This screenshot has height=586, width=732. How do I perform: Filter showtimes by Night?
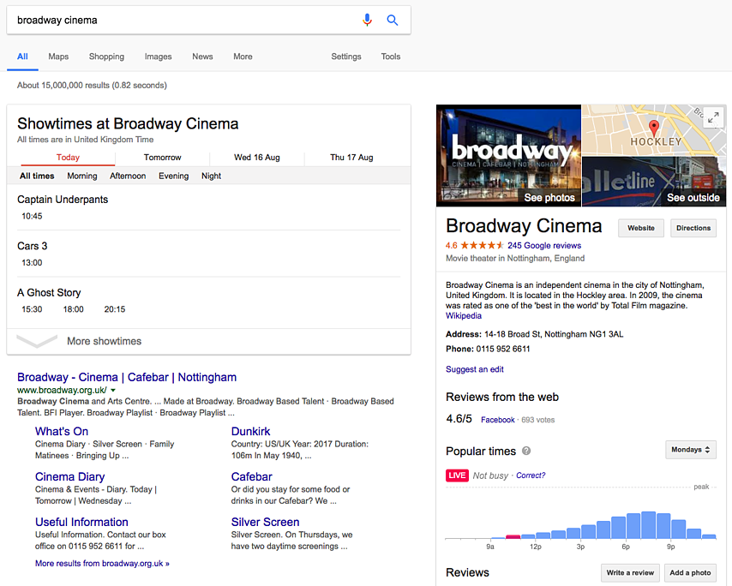point(211,176)
